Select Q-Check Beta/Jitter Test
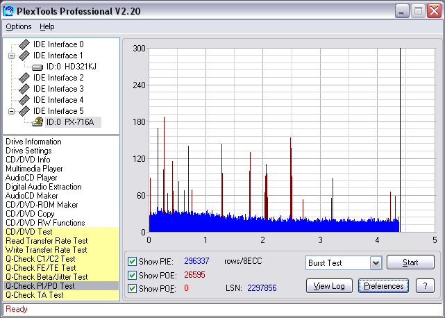This screenshot has width=445, height=318. coord(61,277)
